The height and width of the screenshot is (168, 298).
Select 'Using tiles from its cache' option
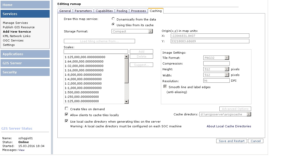pyautogui.click(x=113, y=25)
